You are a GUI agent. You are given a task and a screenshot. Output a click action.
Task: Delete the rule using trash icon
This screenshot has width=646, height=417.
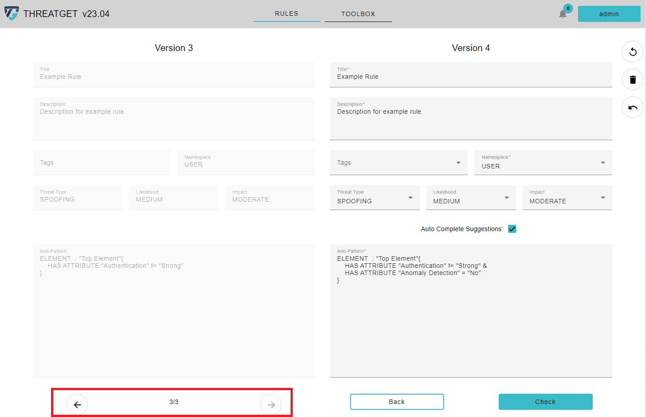pos(633,80)
